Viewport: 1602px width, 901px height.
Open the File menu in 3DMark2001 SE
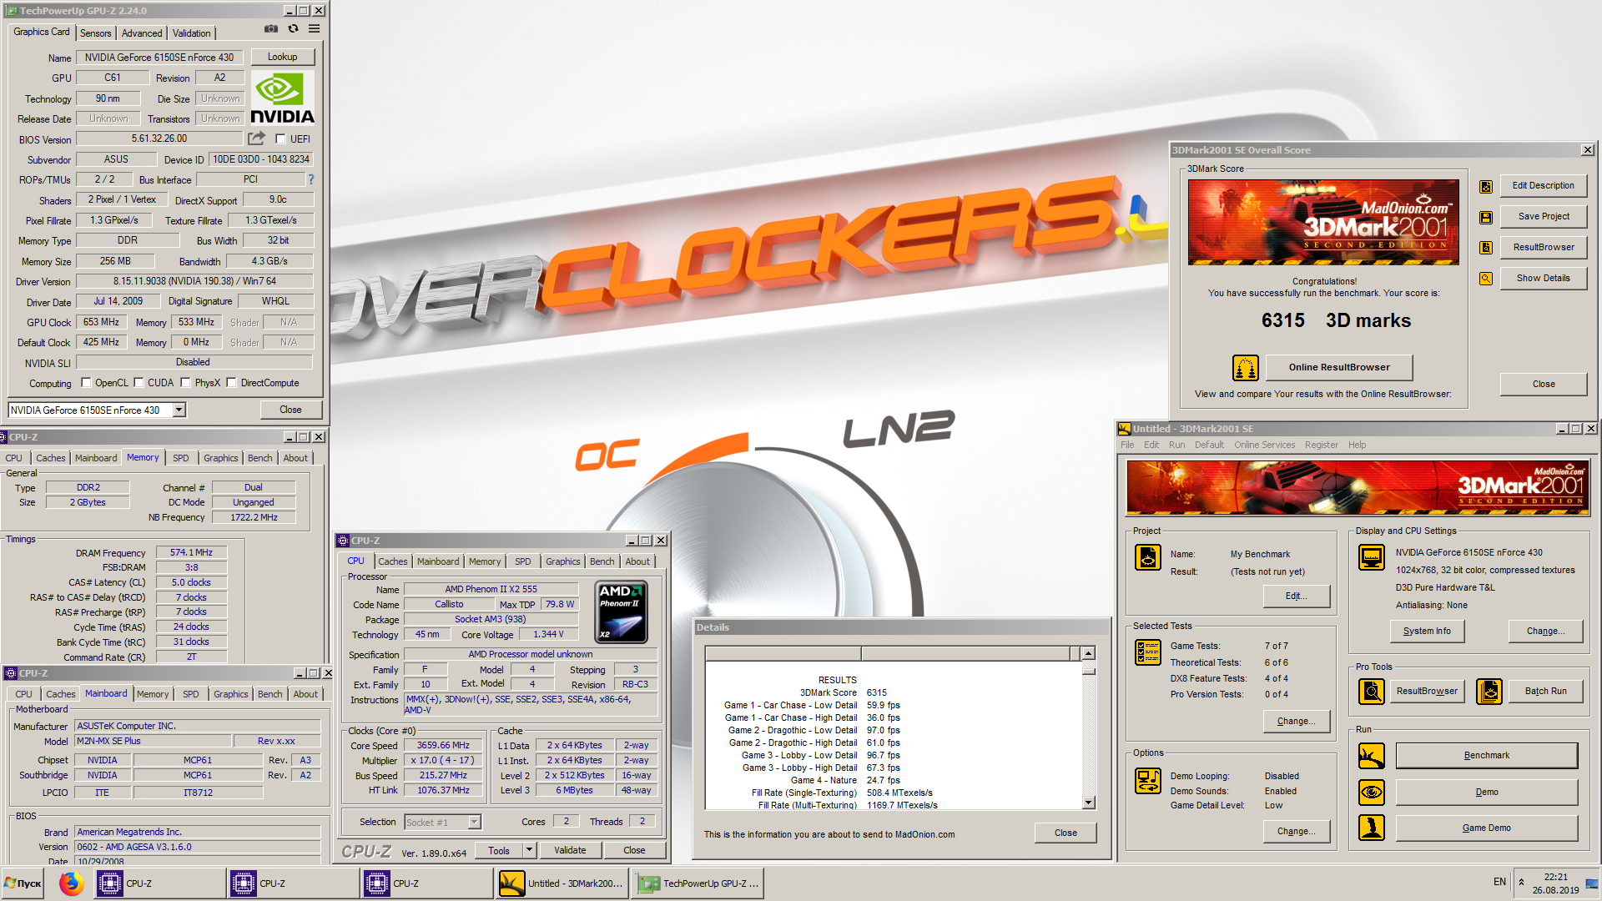pos(1127,445)
